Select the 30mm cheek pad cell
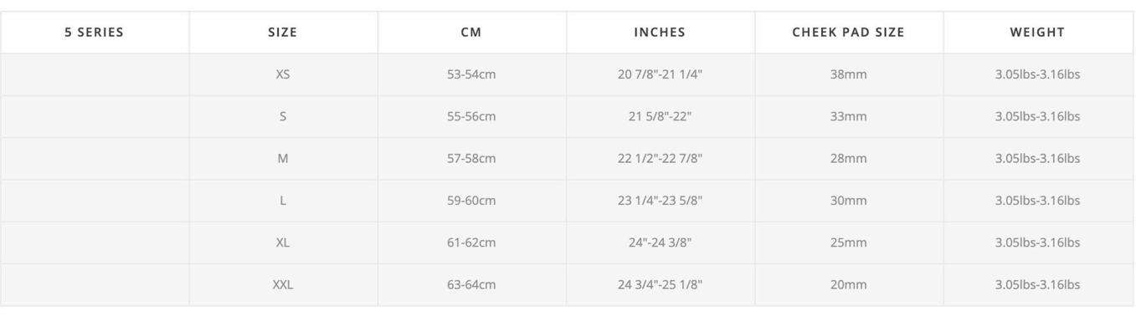 pyautogui.click(x=849, y=201)
